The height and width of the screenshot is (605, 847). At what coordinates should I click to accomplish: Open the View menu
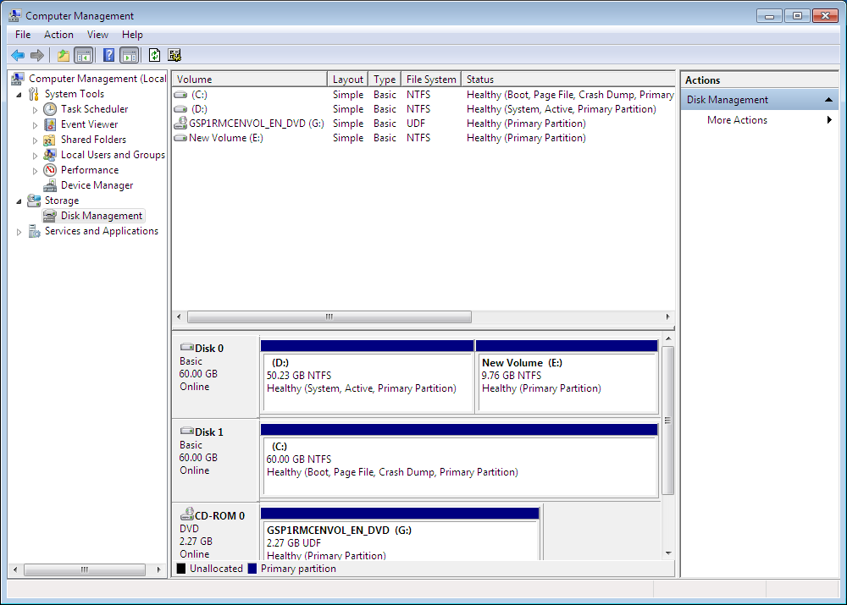pyautogui.click(x=97, y=35)
